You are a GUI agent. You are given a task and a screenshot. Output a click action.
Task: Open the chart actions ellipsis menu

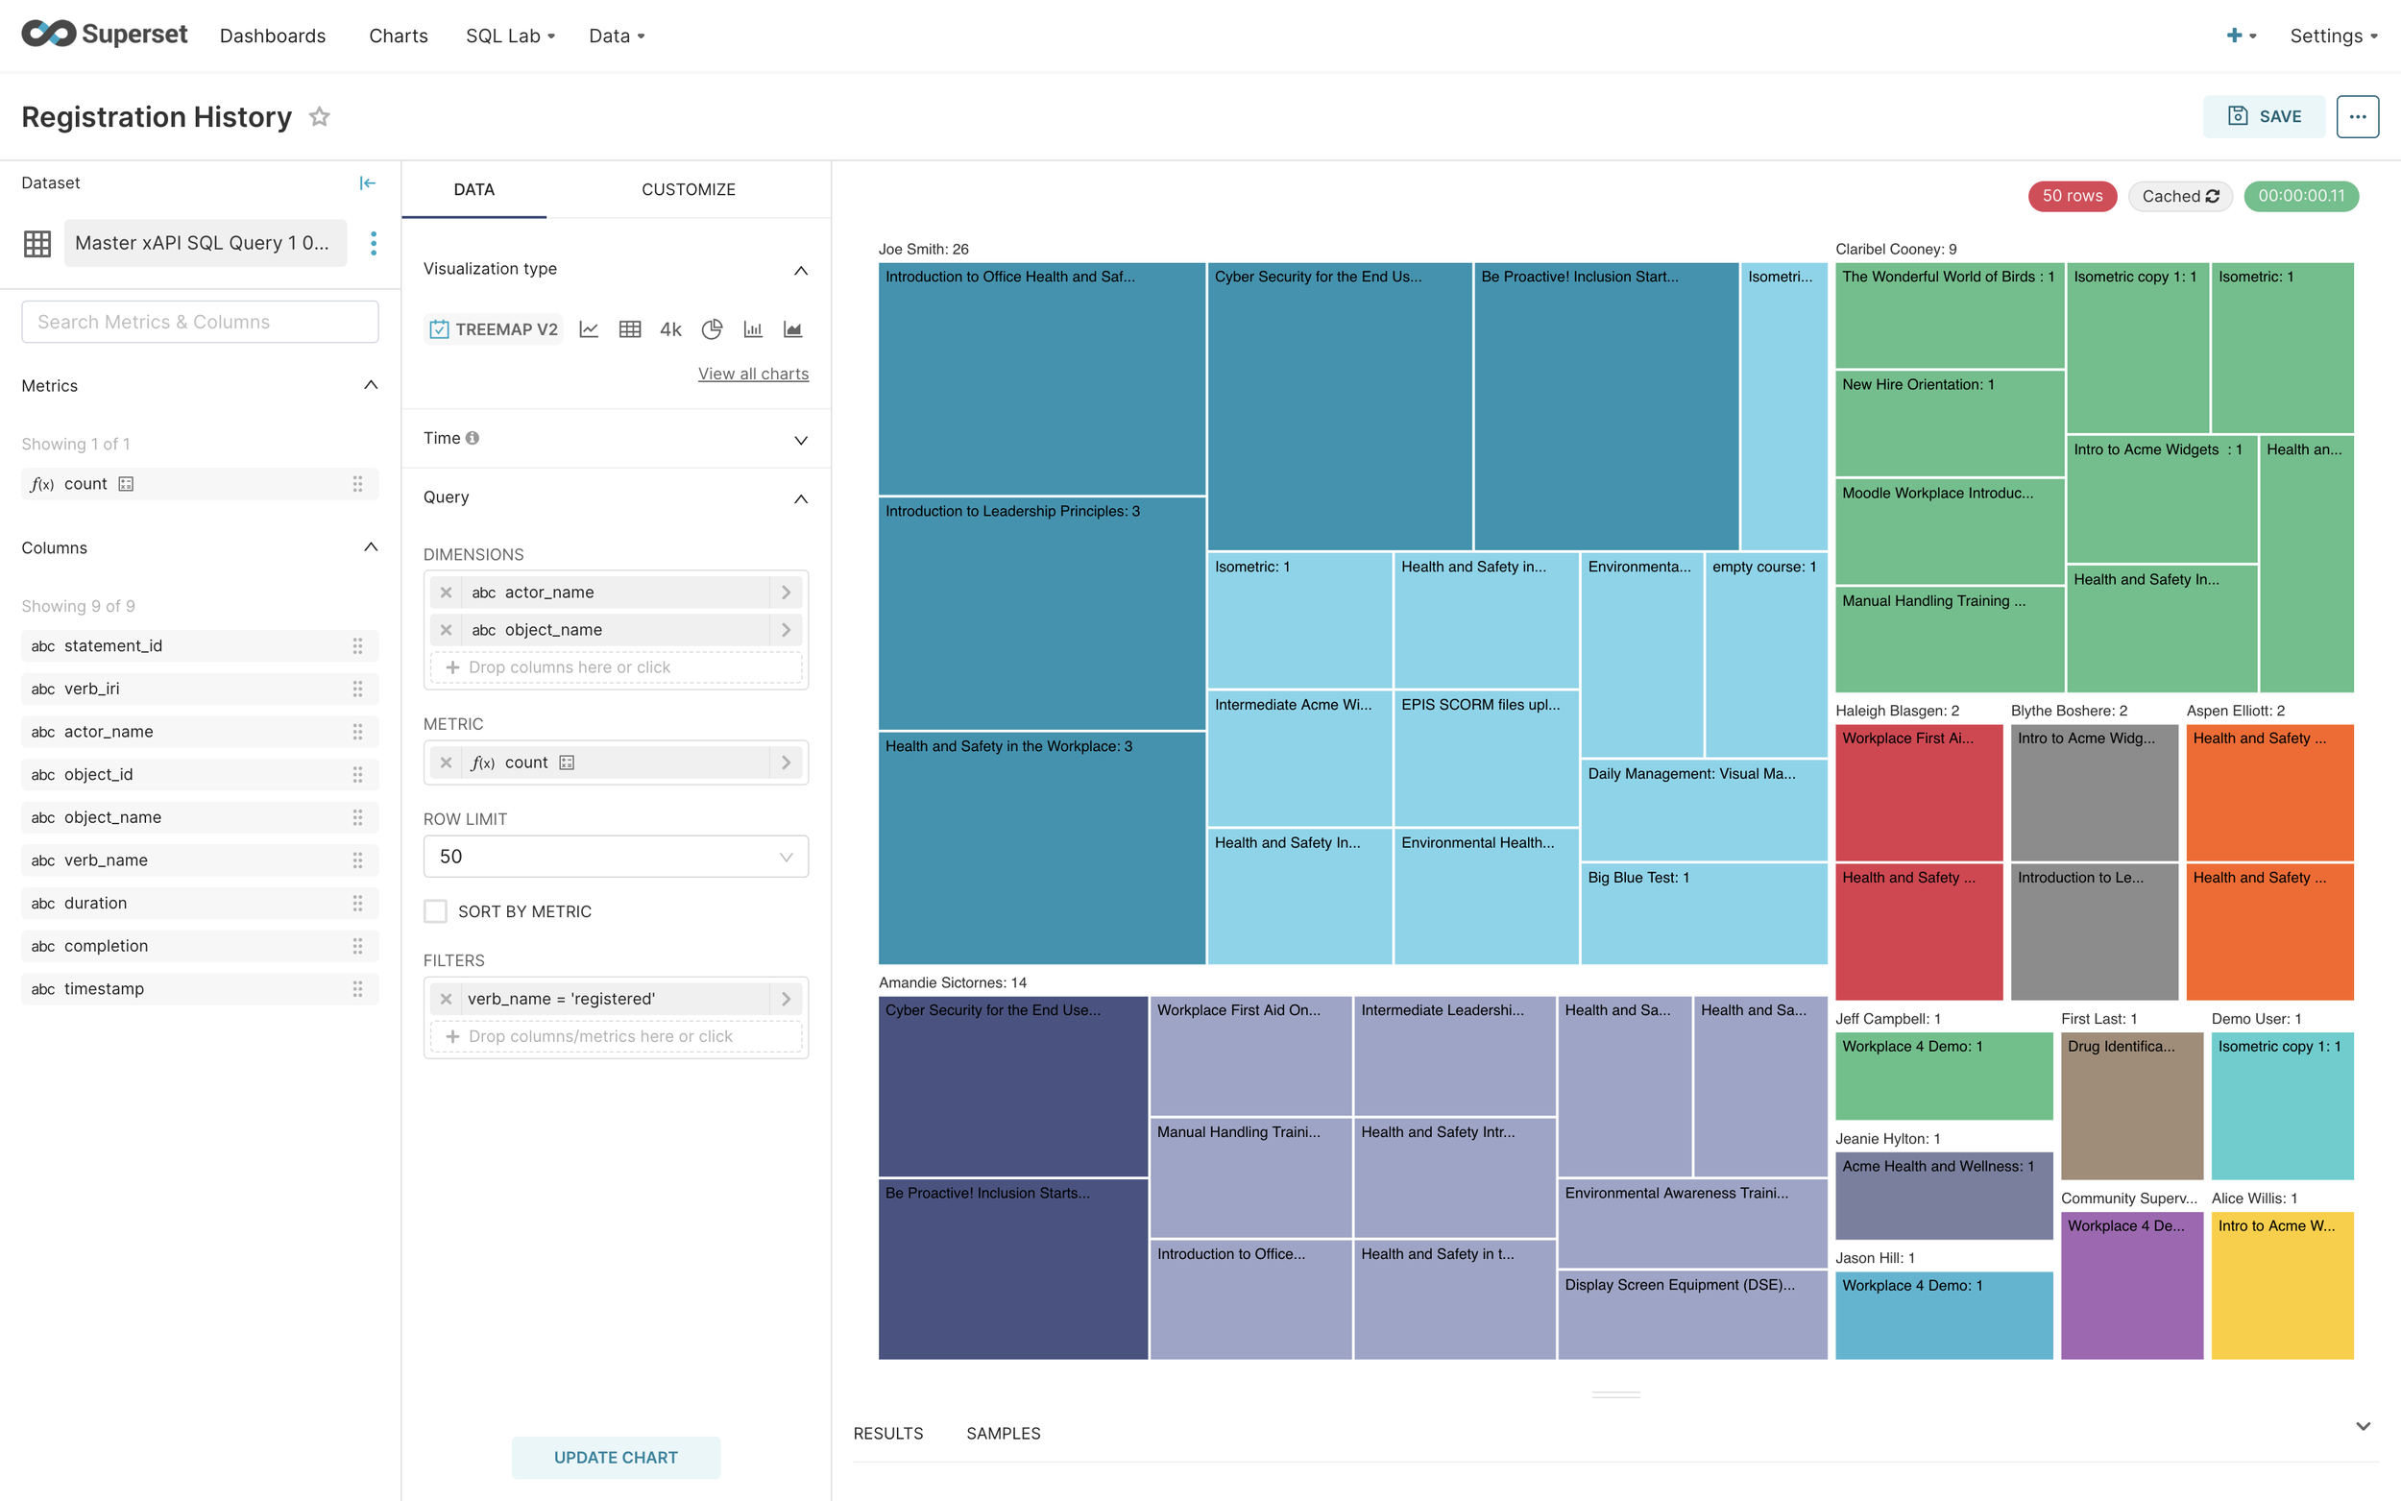(x=2358, y=116)
